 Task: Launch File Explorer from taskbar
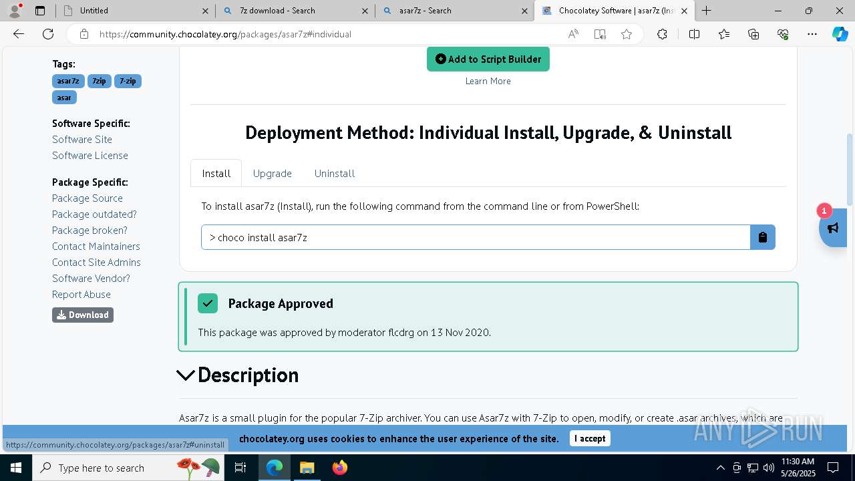coord(307,468)
